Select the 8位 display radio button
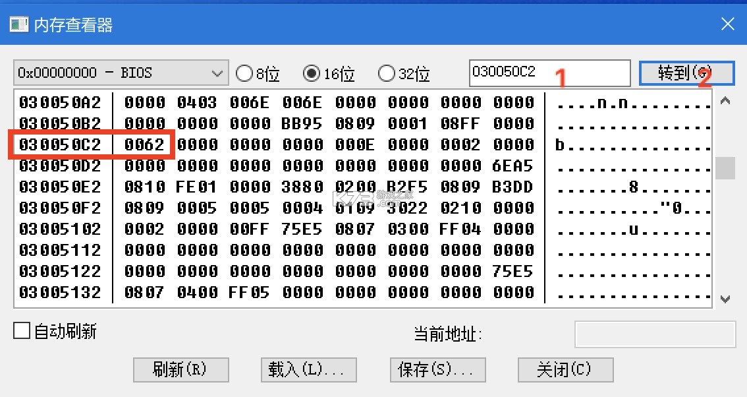The width and height of the screenshot is (747, 397). [244, 73]
